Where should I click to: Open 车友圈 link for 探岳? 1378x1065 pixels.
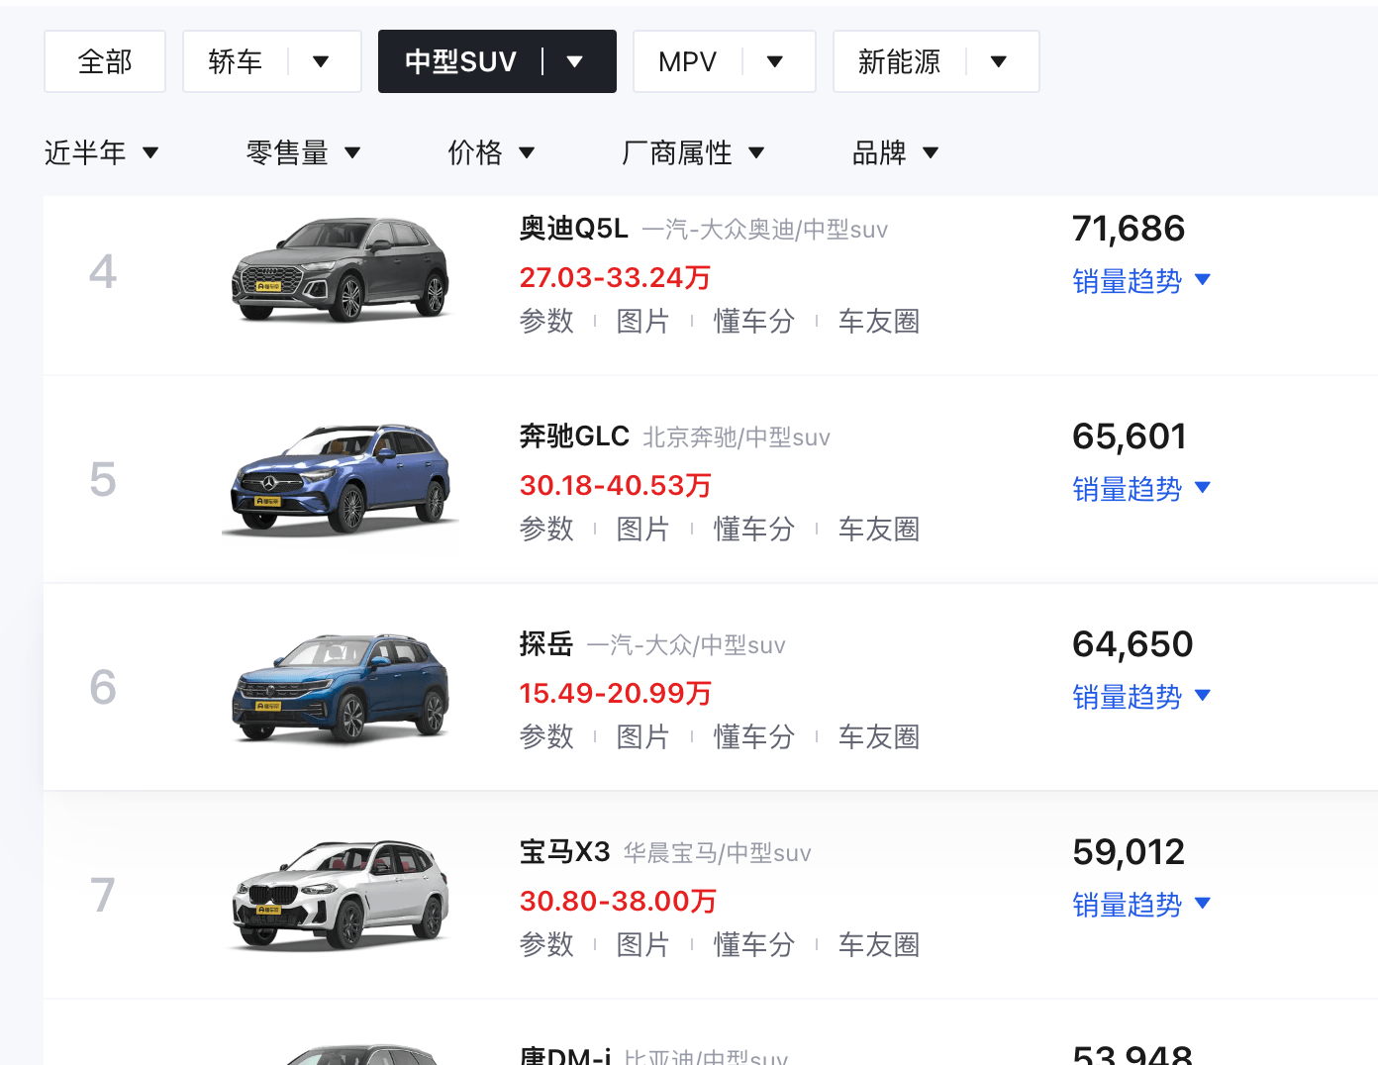click(879, 736)
